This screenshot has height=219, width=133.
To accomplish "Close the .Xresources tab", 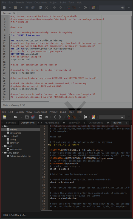I will coord(108,123).
